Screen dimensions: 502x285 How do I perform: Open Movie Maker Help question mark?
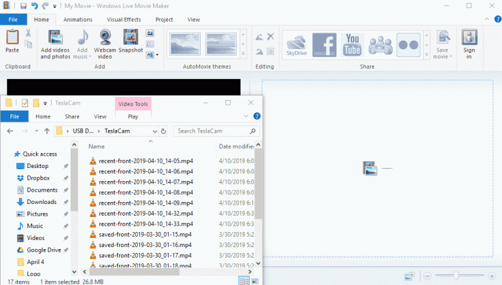coord(498,19)
